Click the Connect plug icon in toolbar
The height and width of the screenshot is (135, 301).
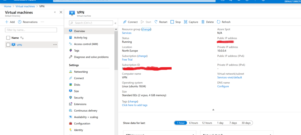click(x=125, y=22)
